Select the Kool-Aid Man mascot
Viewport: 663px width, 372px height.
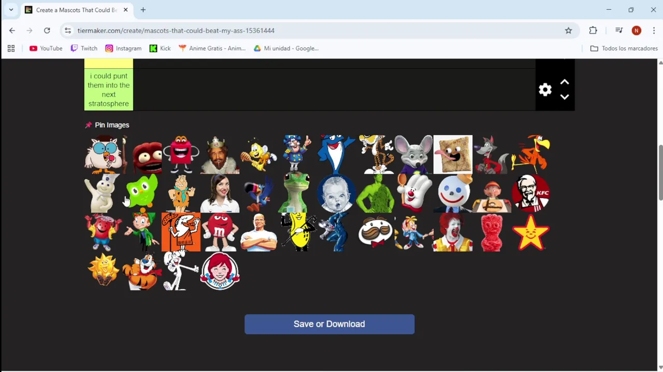[x=104, y=232]
